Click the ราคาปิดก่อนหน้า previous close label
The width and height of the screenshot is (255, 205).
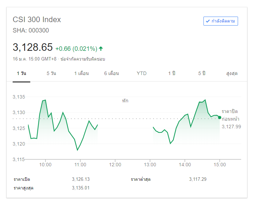click(230, 115)
